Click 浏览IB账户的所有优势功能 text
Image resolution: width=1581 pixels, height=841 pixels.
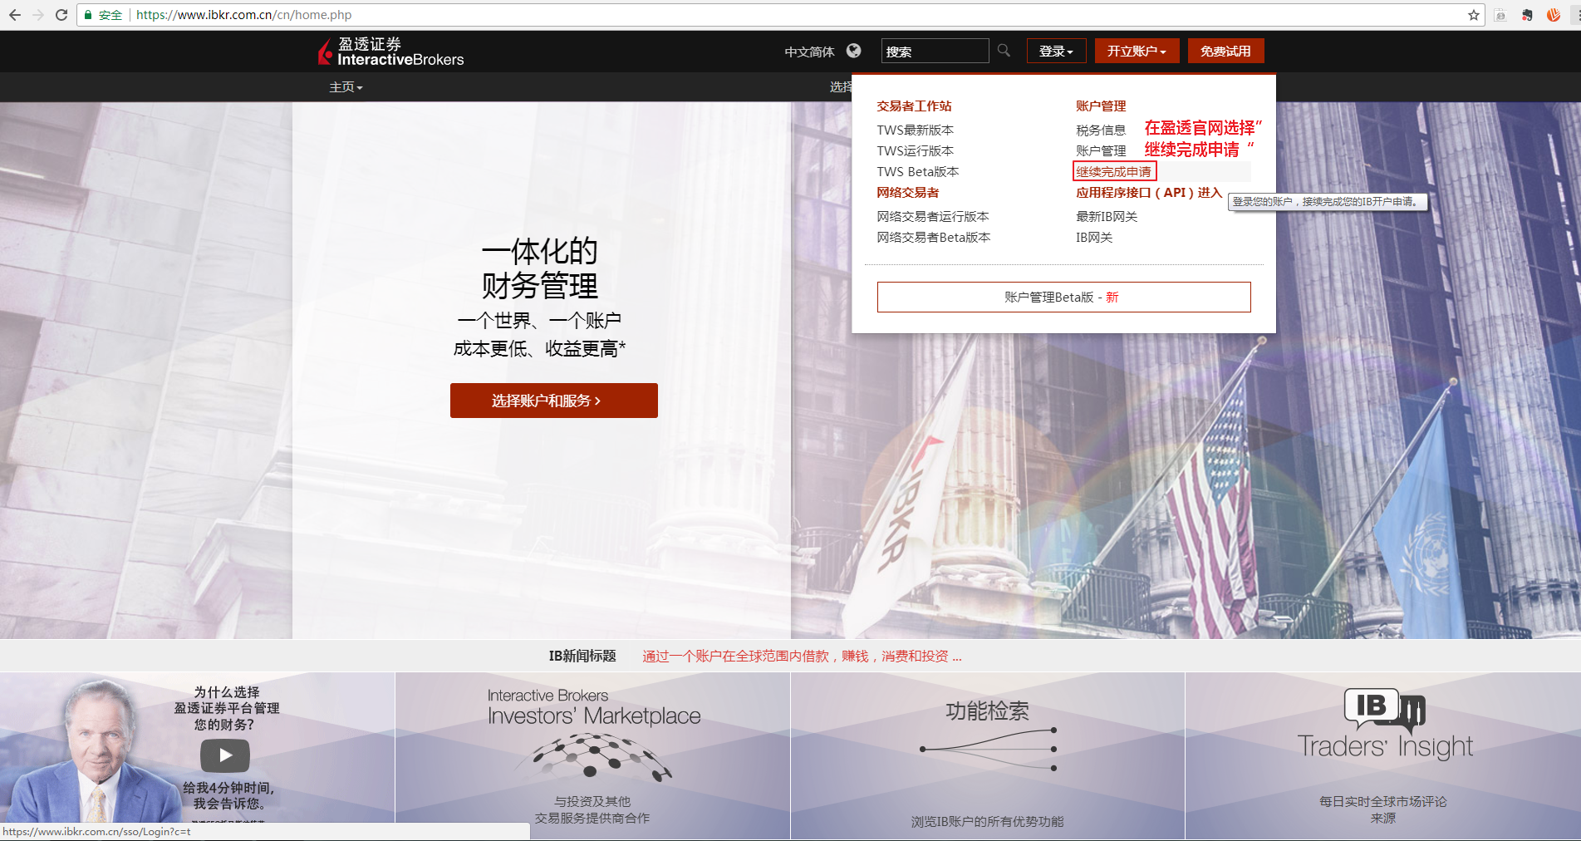tap(987, 821)
